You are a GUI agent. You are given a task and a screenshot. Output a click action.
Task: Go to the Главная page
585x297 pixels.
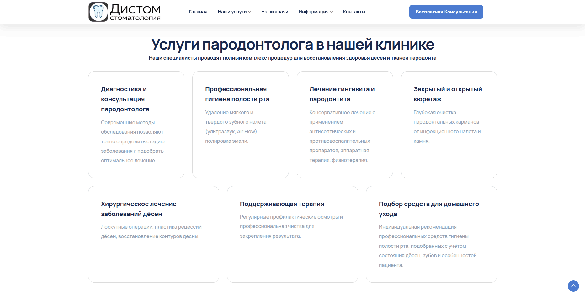(x=198, y=12)
